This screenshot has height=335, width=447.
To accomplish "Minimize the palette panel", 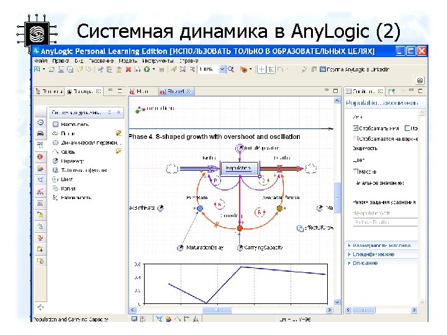I will [111, 90].
